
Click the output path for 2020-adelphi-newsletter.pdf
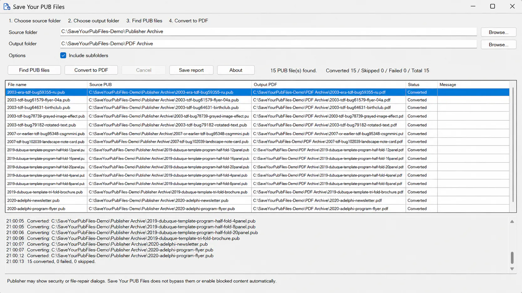coord(317,200)
